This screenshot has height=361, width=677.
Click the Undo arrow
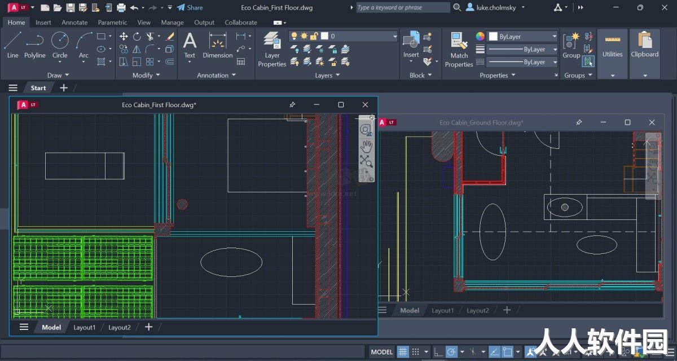pos(134,7)
